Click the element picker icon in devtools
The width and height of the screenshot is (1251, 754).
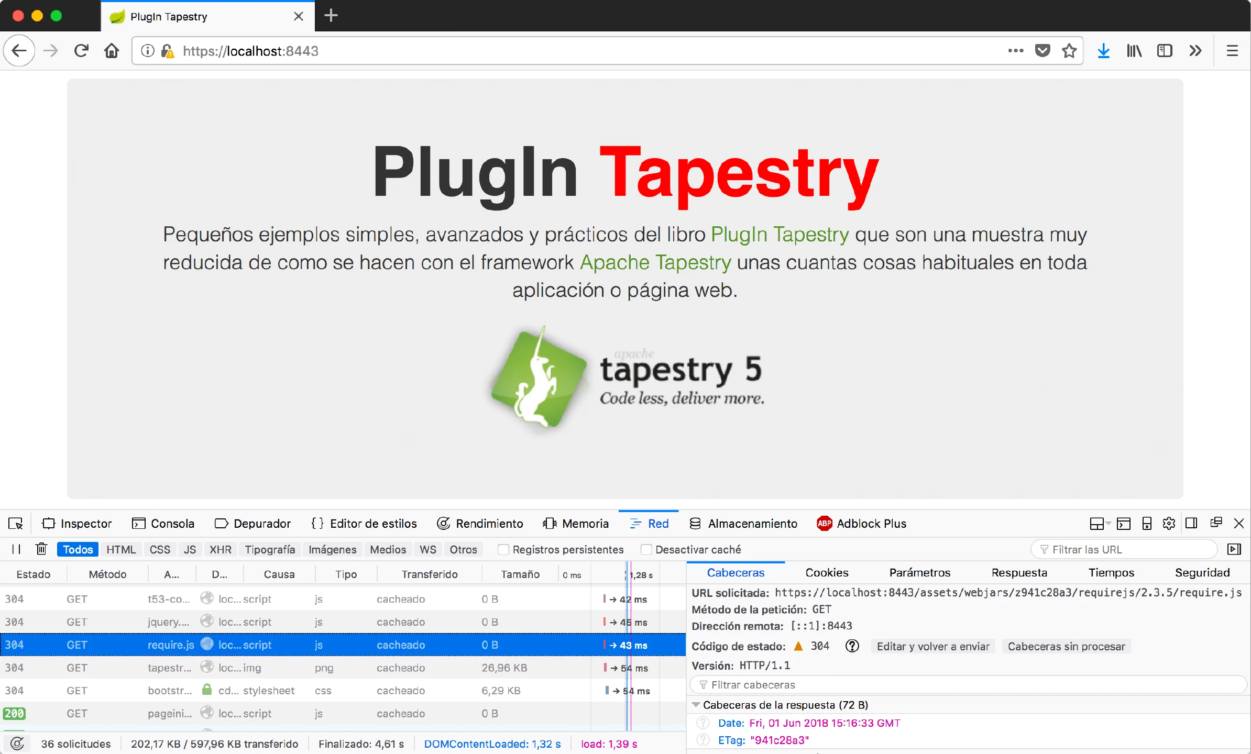16,524
